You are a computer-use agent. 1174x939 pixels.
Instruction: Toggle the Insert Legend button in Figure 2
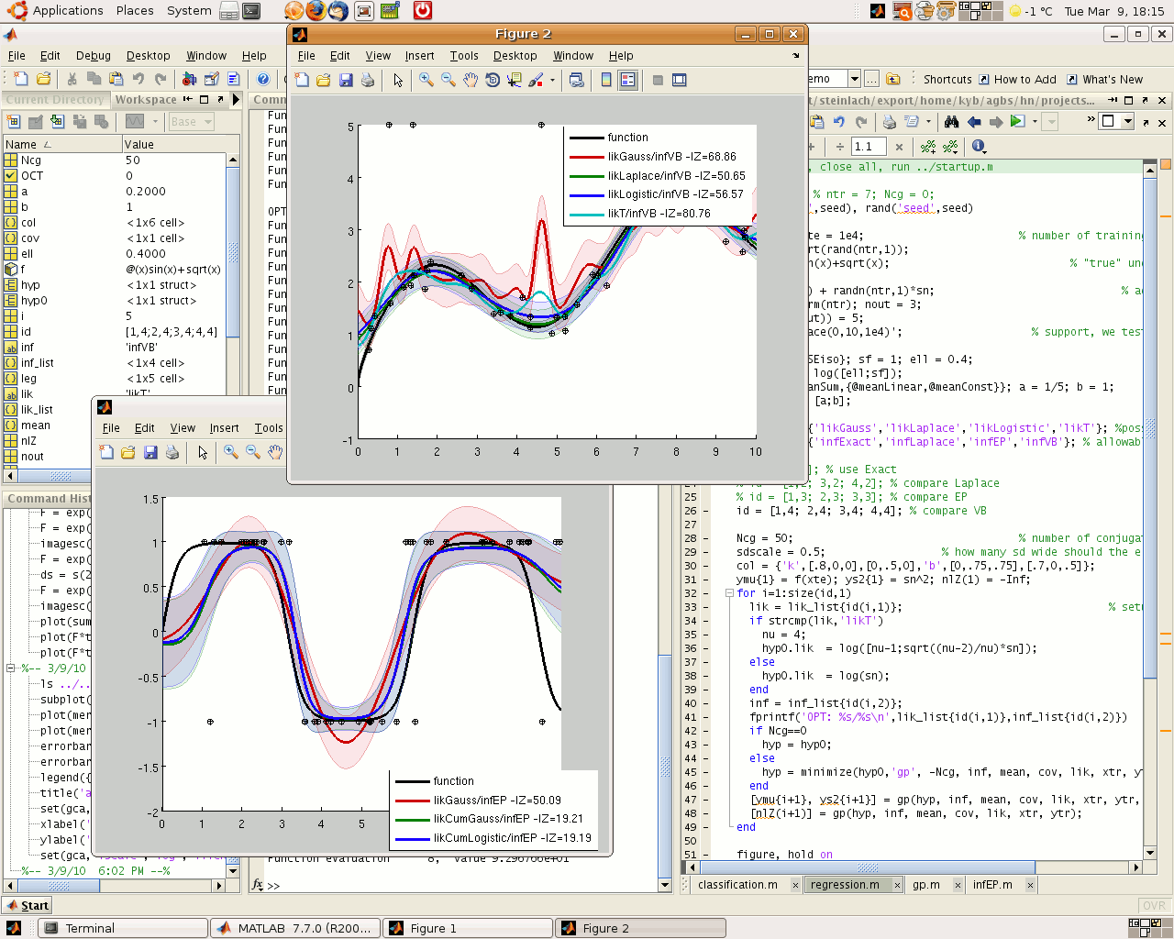pos(627,80)
